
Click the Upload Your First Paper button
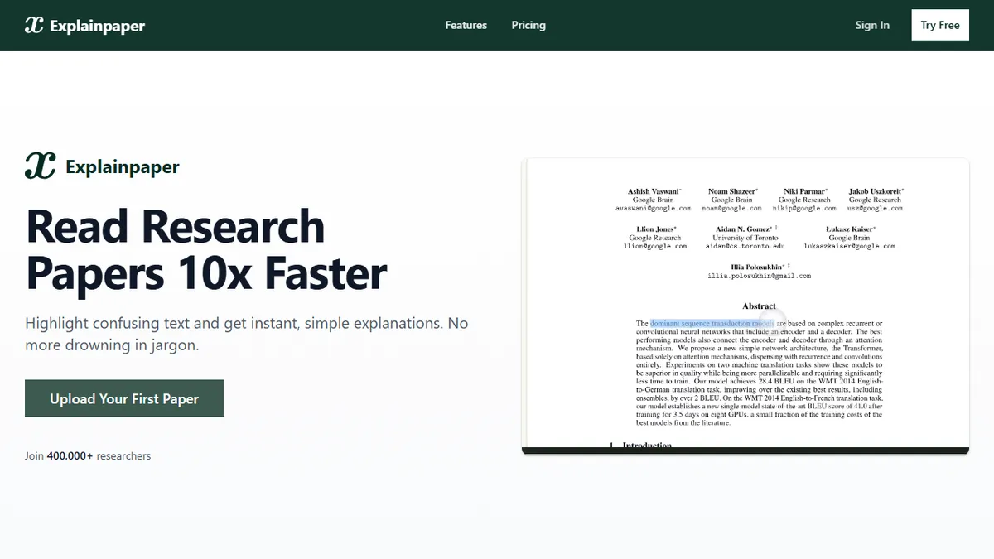[x=124, y=398]
